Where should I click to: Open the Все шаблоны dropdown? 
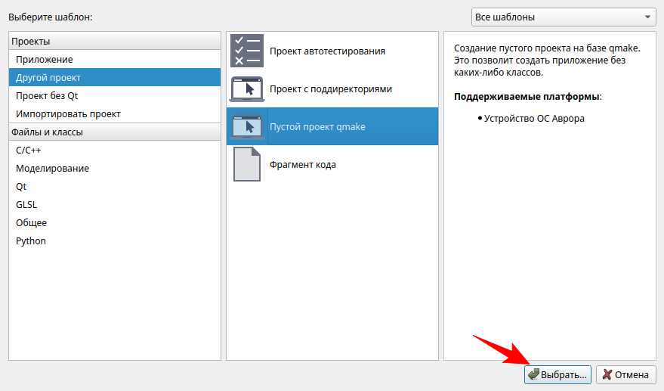coord(564,17)
